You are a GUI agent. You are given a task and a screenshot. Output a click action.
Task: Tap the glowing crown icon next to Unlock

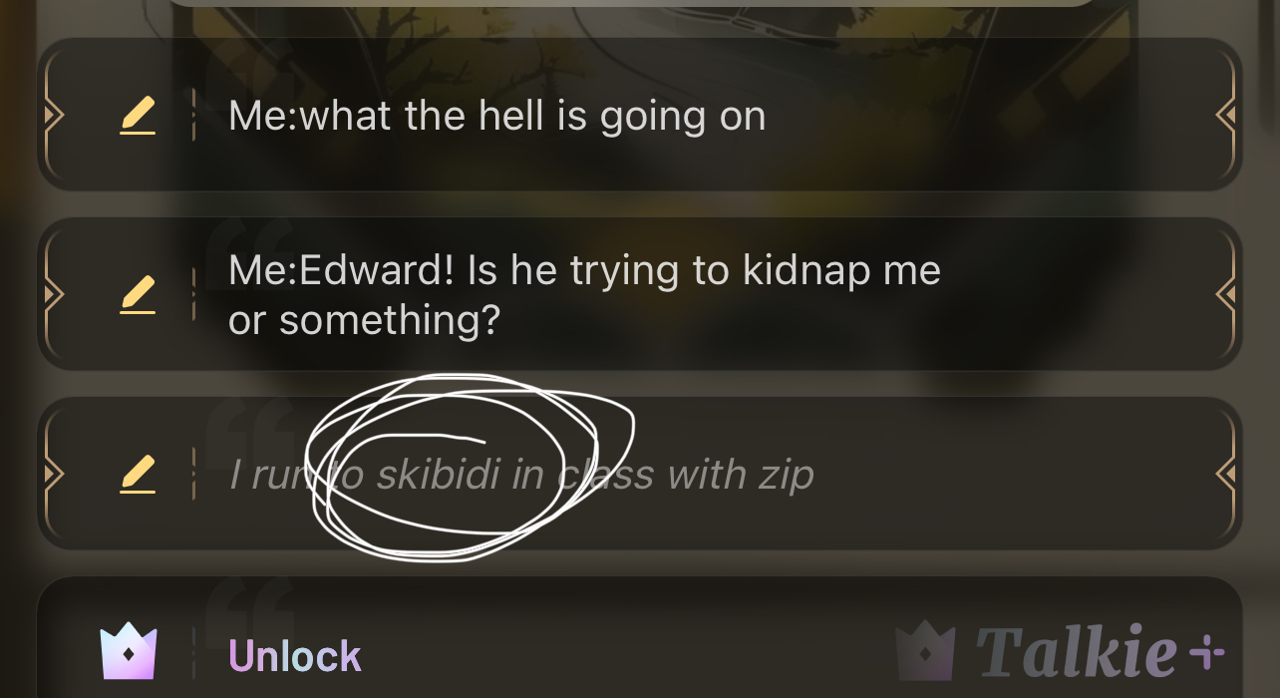(x=129, y=653)
